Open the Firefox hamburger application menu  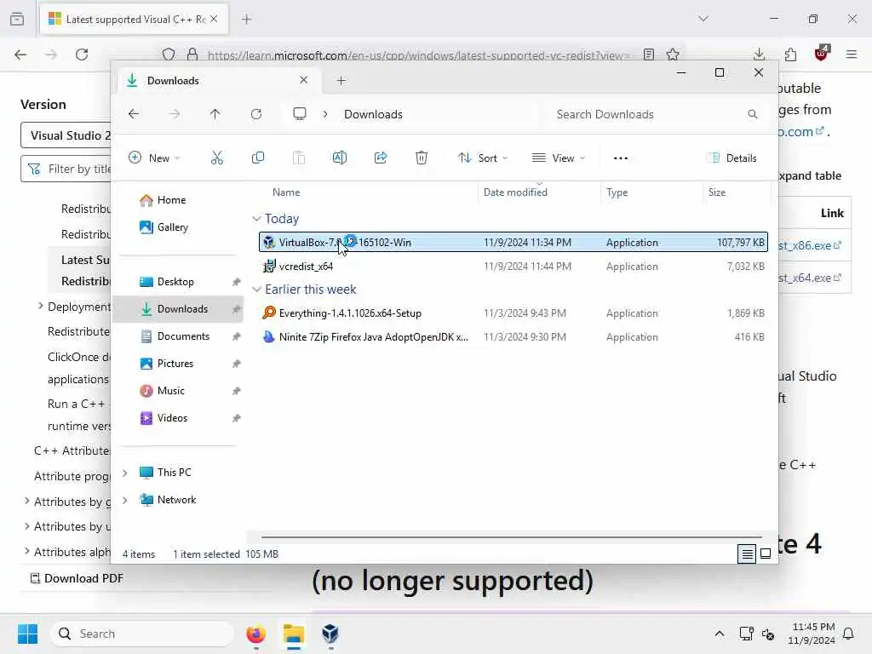point(852,54)
